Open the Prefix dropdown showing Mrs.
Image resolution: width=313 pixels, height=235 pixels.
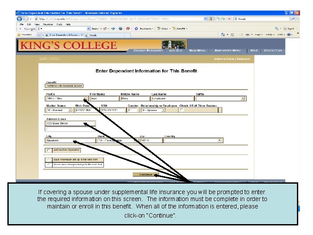pyautogui.click(x=85, y=98)
